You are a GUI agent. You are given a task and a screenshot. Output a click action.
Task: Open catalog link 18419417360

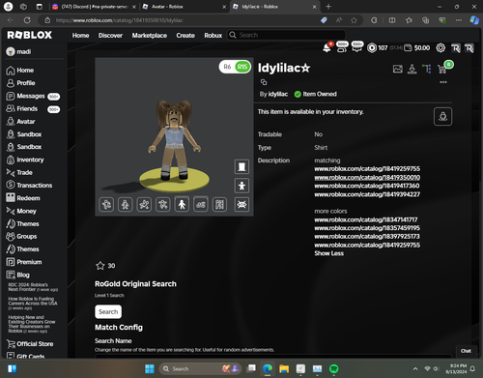point(367,186)
